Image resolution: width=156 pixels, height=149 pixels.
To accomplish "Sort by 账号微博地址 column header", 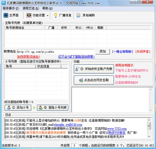I will tap(25, 27).
